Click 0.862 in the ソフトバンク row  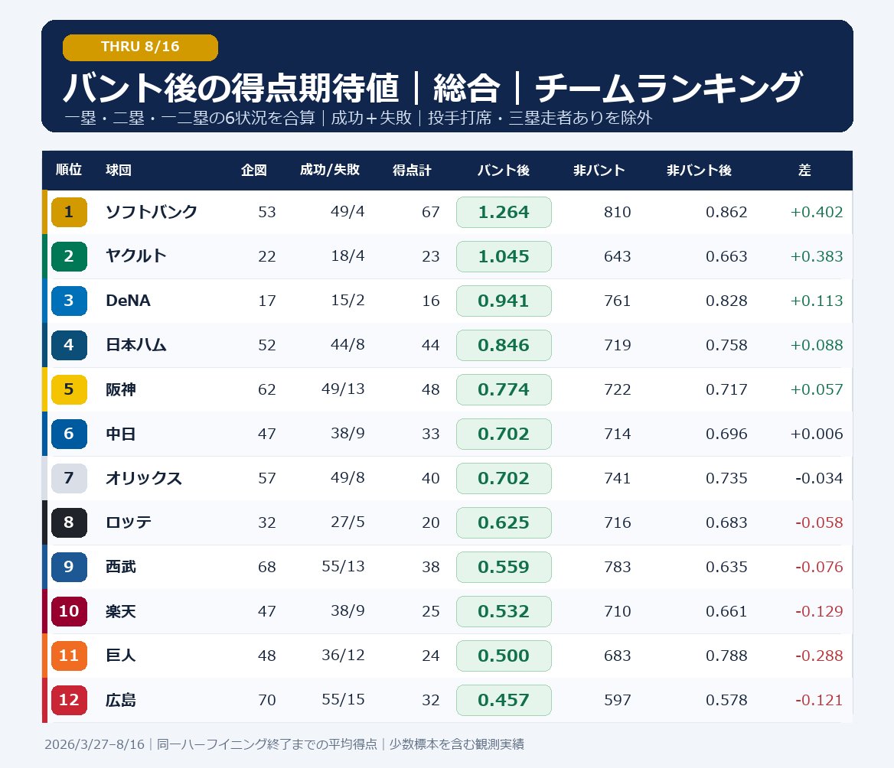coord(726,212)
